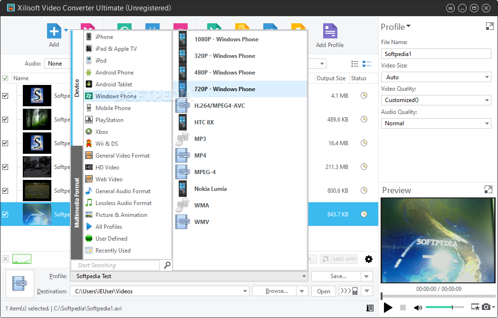The height and width of the screenshot is (318, 498).
Task: Open the Video Size dropdown
Action: tap(436, 77)
